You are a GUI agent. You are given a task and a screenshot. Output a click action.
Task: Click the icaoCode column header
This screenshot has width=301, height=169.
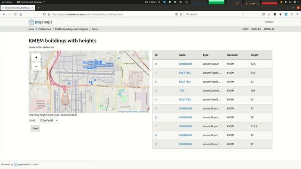pos(232,55)
